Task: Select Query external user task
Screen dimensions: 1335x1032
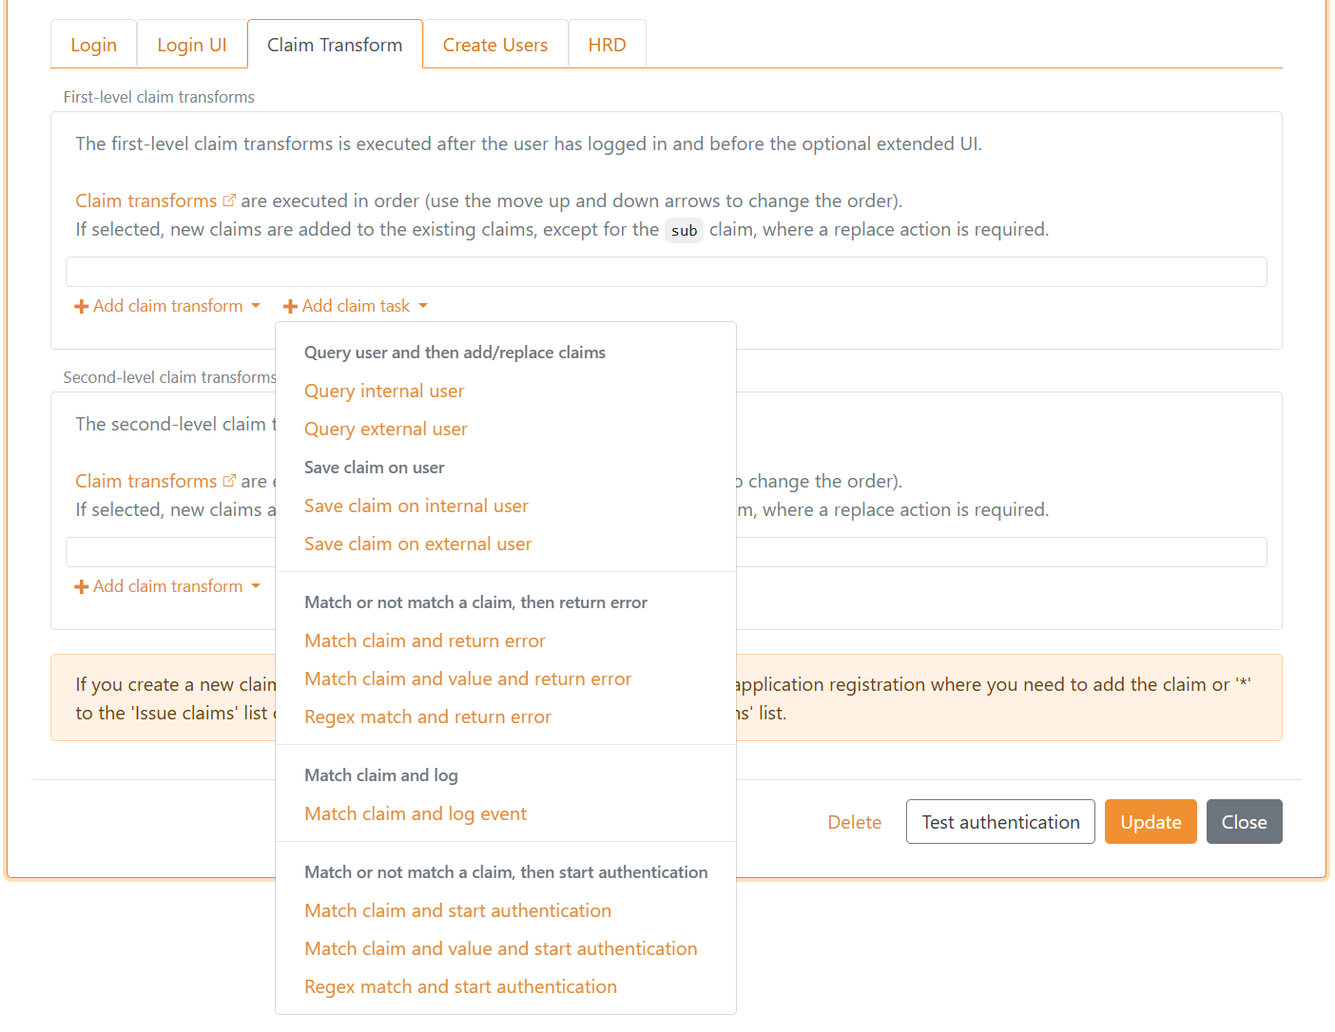Action: pyautogui.click(x=385, y=429)
